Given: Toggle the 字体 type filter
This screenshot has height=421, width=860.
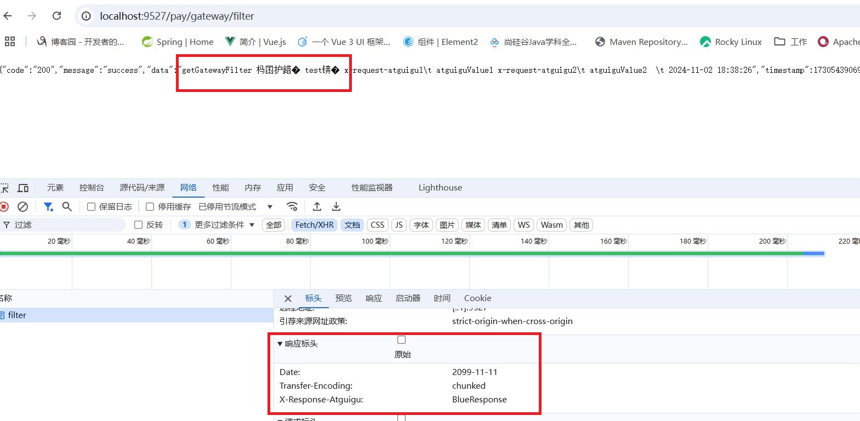Looking at the screenshot, I should 422,225.
